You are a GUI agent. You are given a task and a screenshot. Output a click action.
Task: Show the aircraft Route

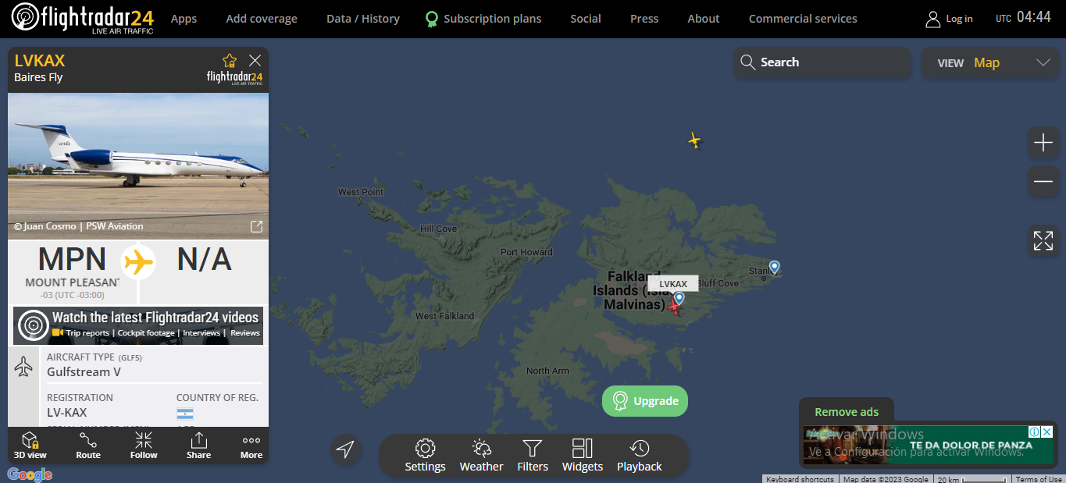click(88, 446)
